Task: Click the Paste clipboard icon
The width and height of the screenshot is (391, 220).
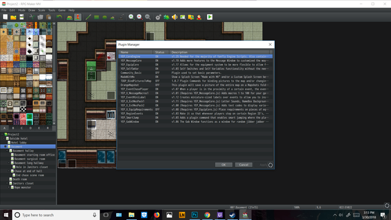Action: pyautogui.click(x=49, y=17)
